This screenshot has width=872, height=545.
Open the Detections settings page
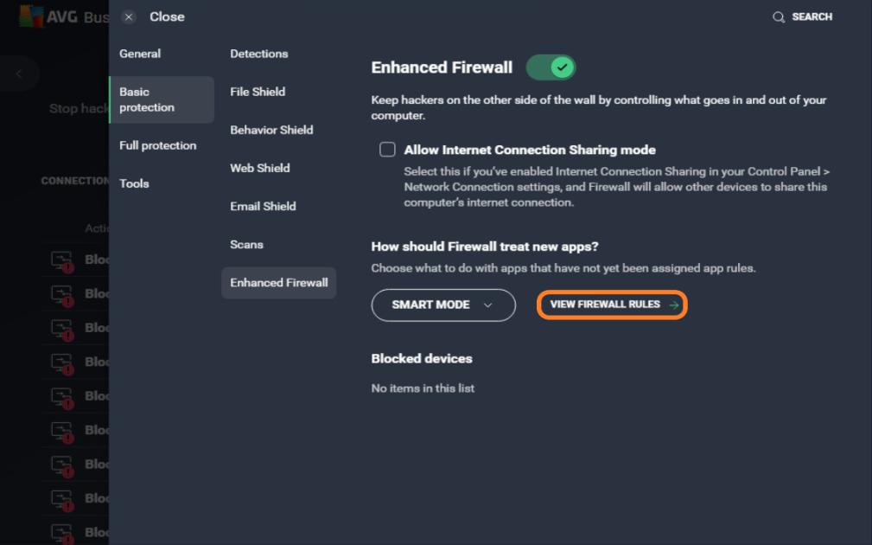pos(258,53)
